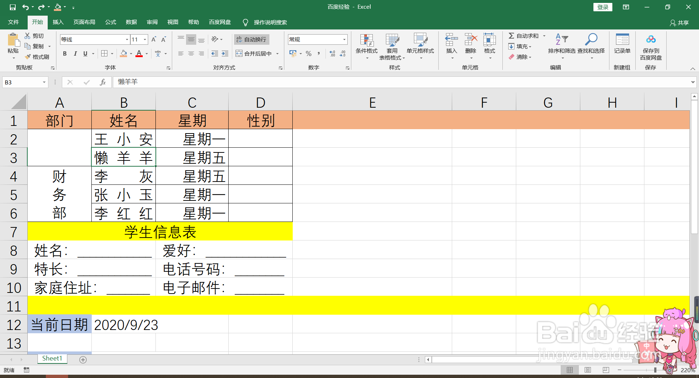The width and height of the screenshot is (699, 378).
Task: Open Font settings dialog launcher
Action: click(x=169, y=68)
